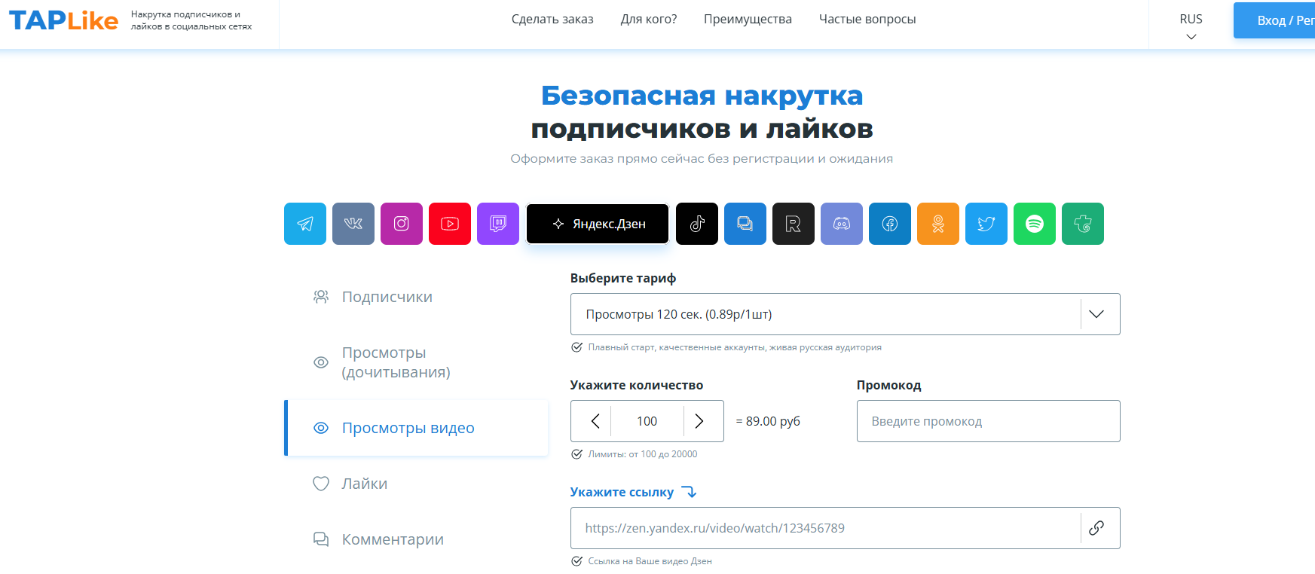Click the price text = 89.00 руб
Image resolution: width=1315 pixels, height=574 pixels.
pyautogui.click(x=768, y=421)
